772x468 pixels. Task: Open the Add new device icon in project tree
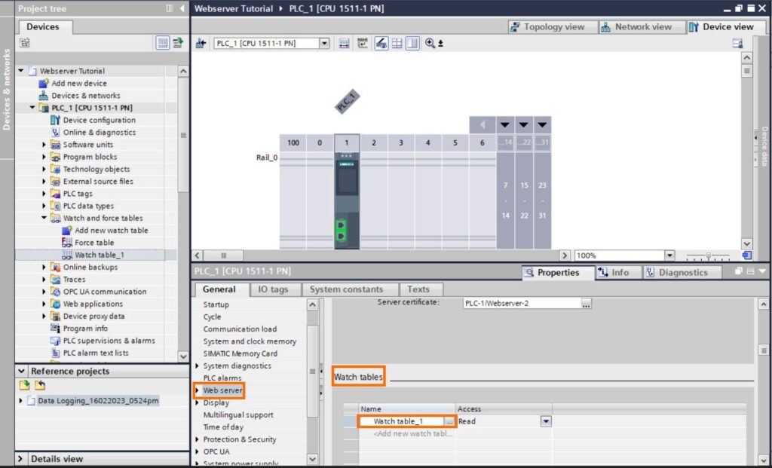point(44,83)
